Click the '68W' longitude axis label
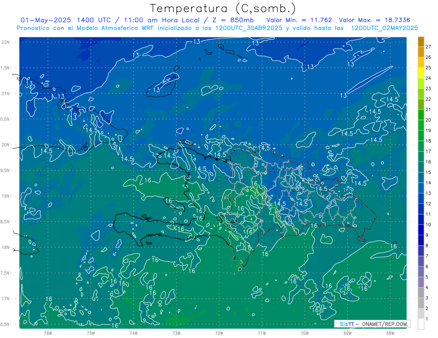Viewport: 438px width, 338px height. point(390,333)
